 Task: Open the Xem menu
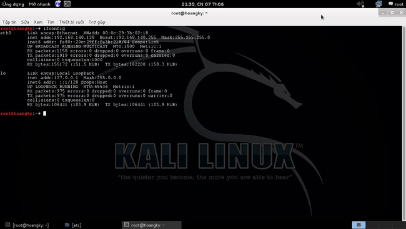click(x=38, y=22)
